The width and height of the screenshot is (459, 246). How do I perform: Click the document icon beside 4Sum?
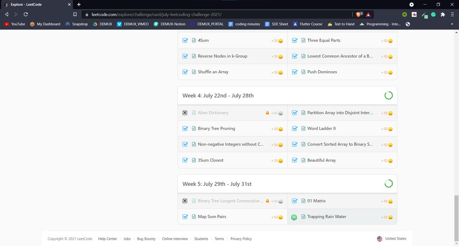pyautogui.click(x=194, y=40)
